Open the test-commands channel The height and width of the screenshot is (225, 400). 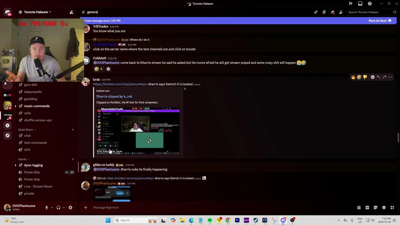coord(35,143)
